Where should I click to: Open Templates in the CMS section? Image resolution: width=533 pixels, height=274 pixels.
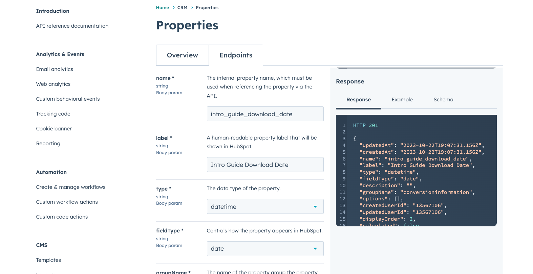(x=48, y=260)
